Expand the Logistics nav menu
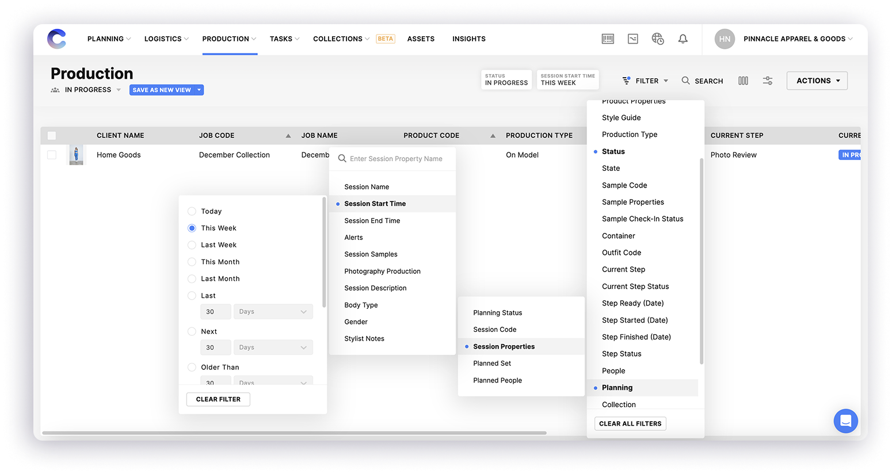 pyautogui.click(x=166, y=39)
